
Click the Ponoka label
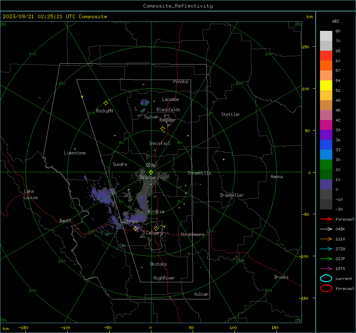coord(180,82)
